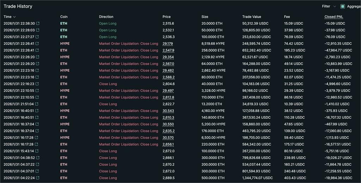Click the underlined price 30.570
This screenshot has height=183, width=361.
tap(168, 138)
